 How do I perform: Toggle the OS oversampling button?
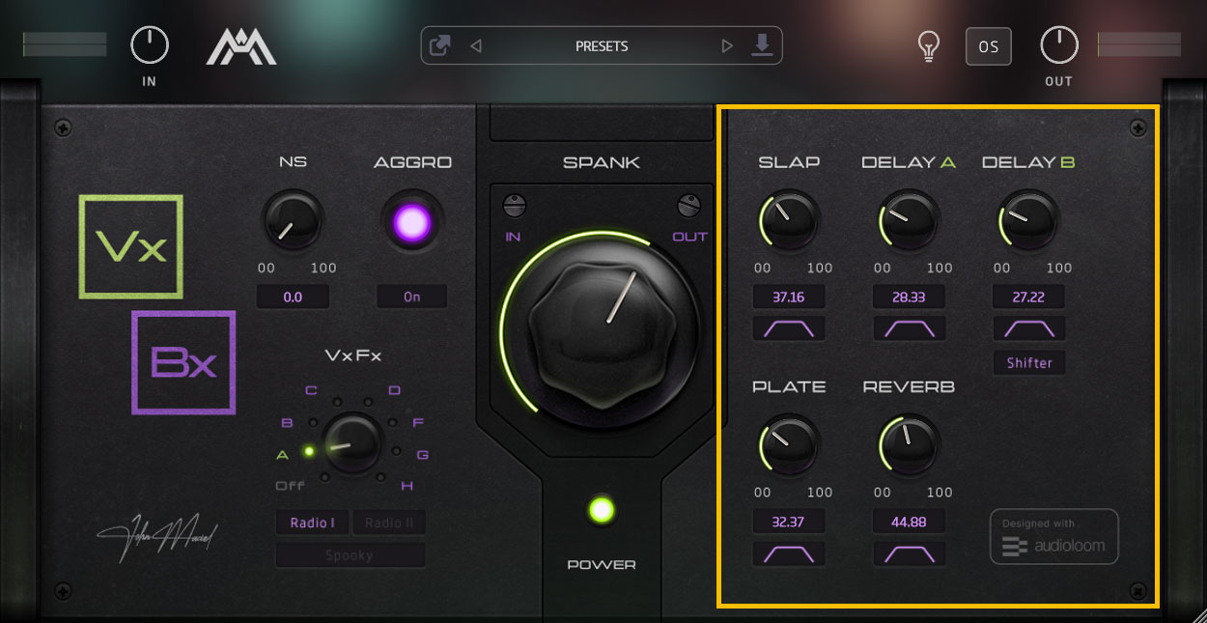coord(989,46)
